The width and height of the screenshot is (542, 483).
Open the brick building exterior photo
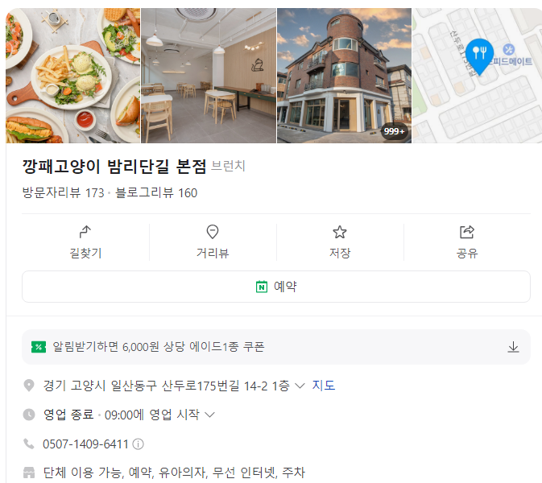point(344,76)
